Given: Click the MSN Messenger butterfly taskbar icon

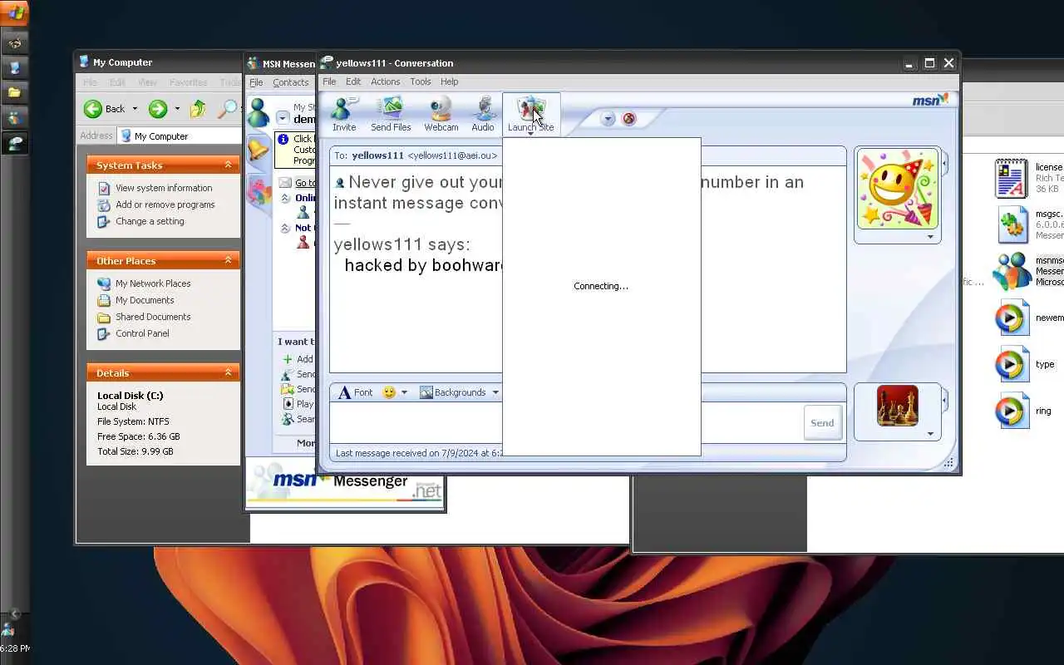Looking at the screenshot, I should 15,118.
